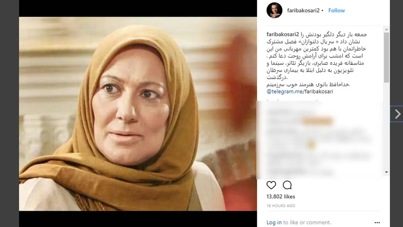Follow the faribakosari2 account
Screen dimensions: 403x227
[337, 10]
